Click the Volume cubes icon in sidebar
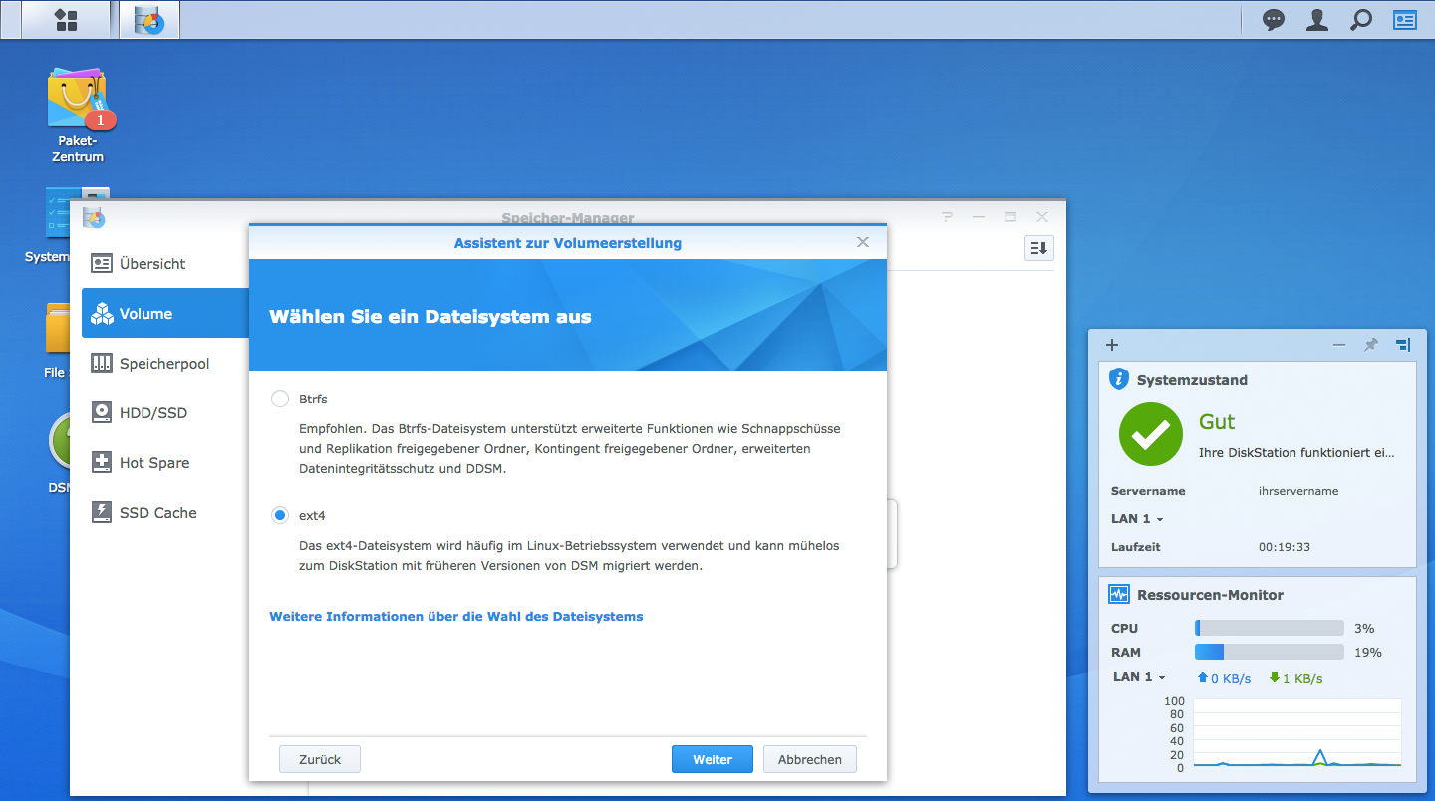 click(x=102, y=314)
